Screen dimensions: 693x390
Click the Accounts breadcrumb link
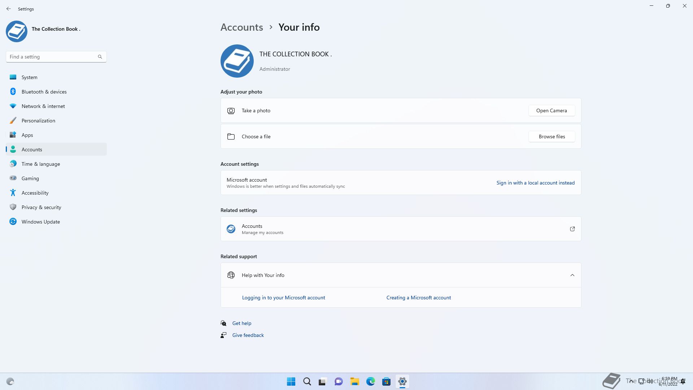coord(242,27)
